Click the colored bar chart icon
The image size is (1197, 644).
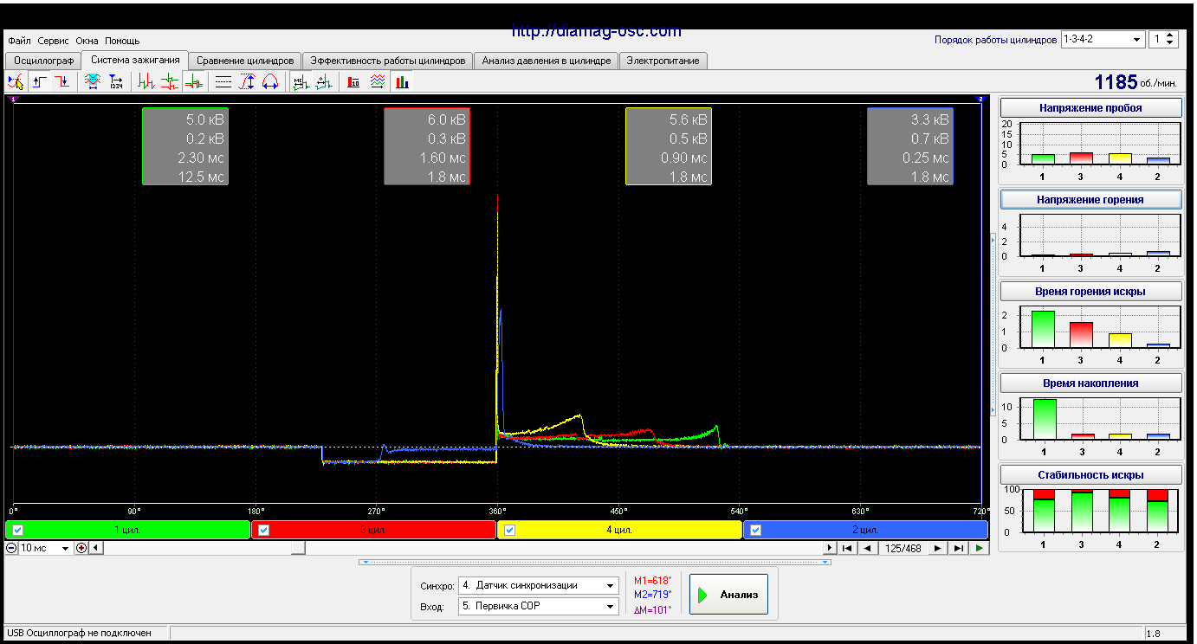point(402,82)
